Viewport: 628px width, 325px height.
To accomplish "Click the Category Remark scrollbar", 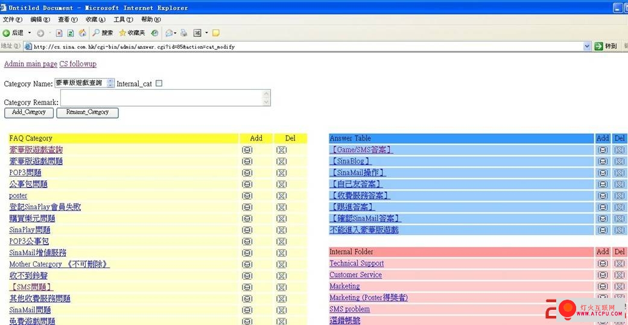I will (x=266, y=98).
